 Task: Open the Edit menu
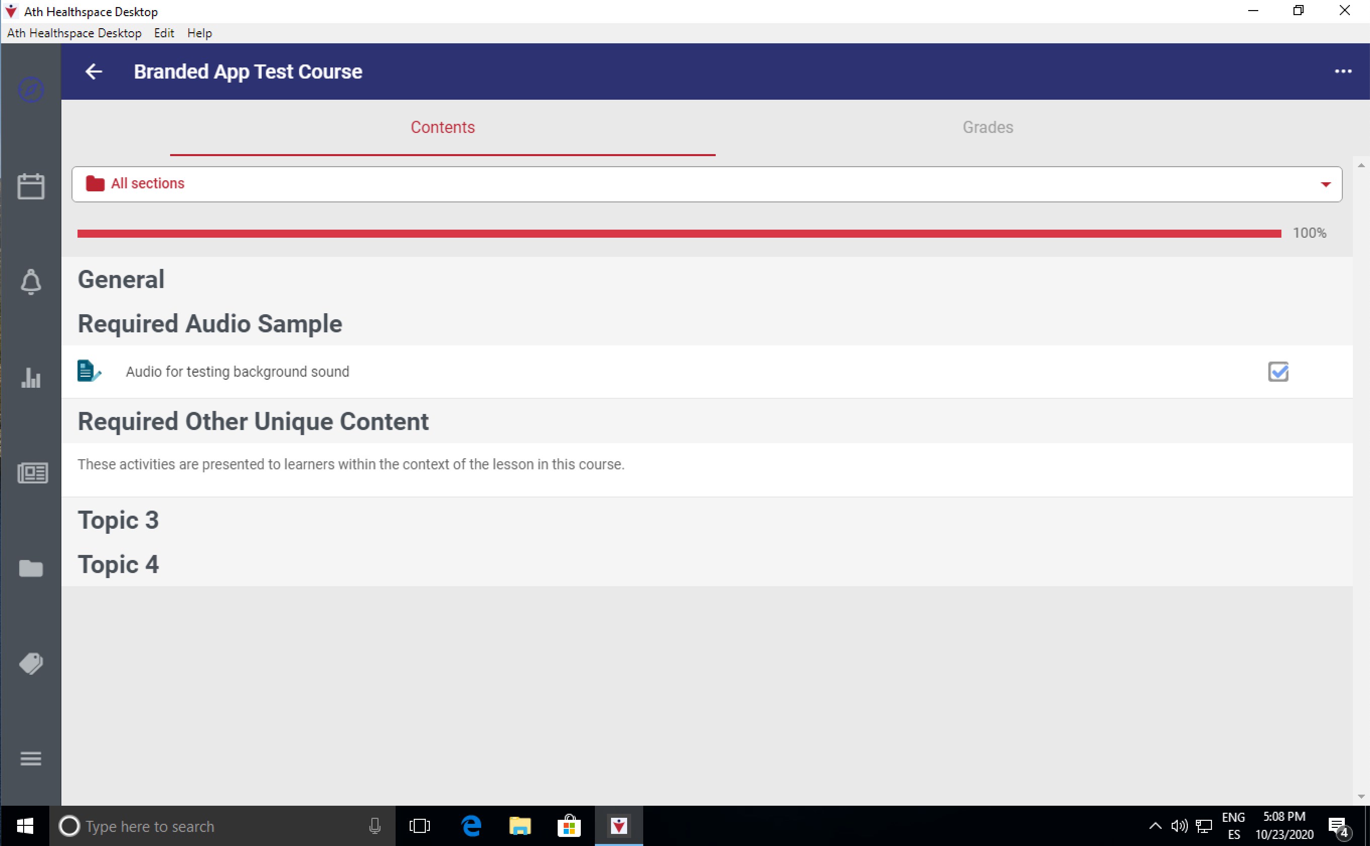pos(164,33)
